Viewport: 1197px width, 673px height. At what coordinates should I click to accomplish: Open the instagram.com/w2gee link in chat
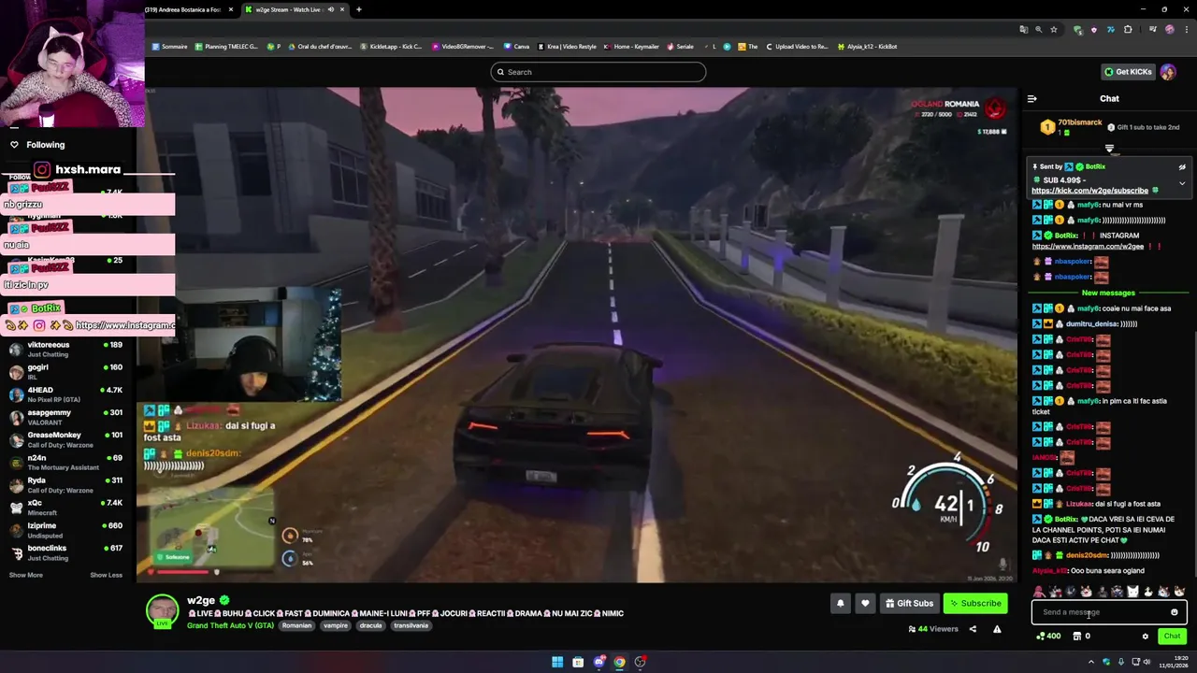point(1088,247)
